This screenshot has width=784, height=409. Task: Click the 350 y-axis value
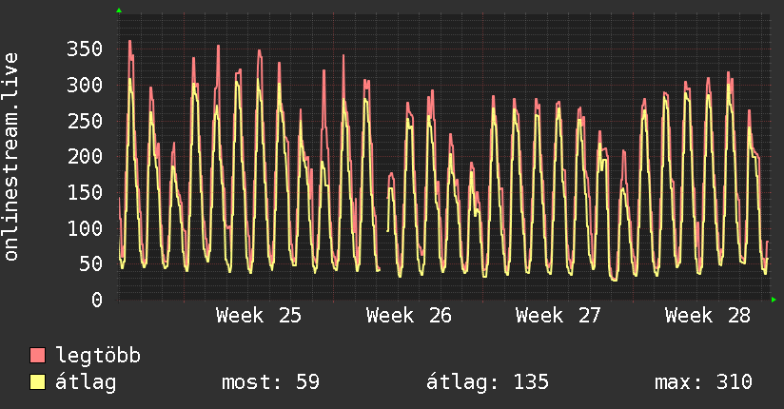85,49
